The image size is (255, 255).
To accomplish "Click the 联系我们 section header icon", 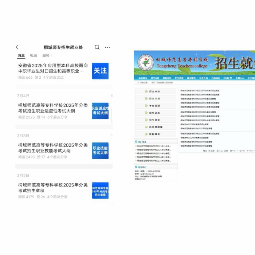I will [136, 167].
